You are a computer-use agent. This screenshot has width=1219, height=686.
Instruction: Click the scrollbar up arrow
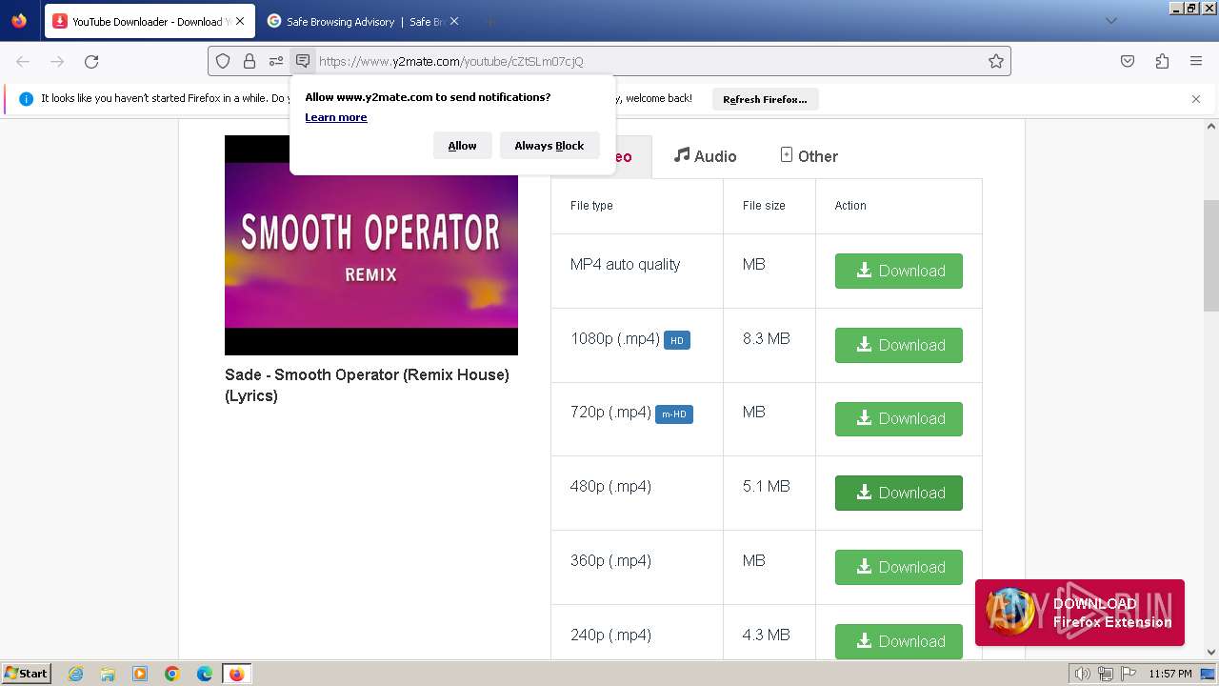coord(1211,126)
